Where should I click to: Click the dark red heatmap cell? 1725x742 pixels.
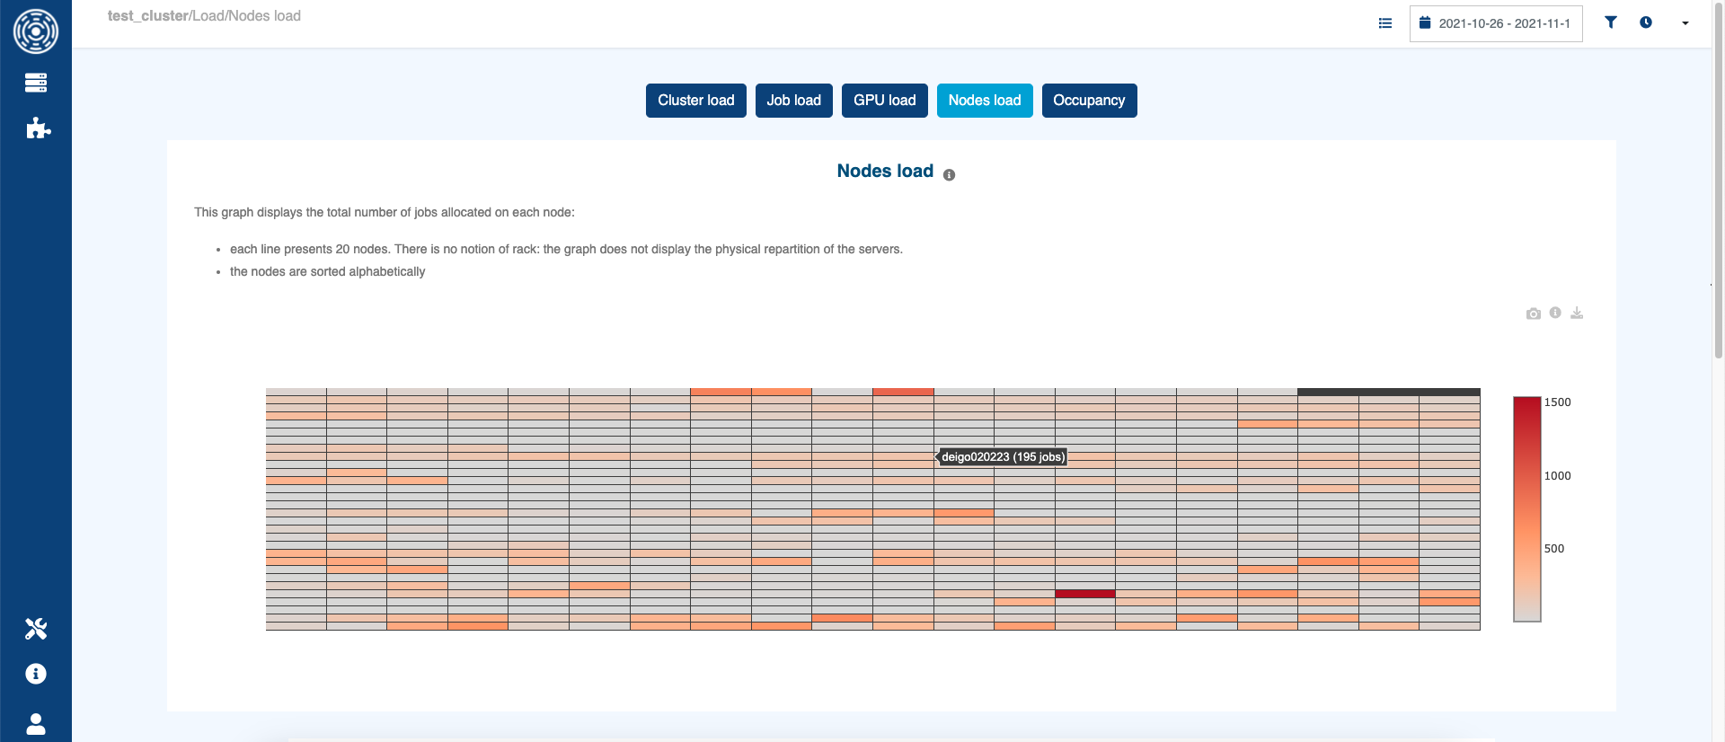pyautogui.click(x=1085, y=594)
